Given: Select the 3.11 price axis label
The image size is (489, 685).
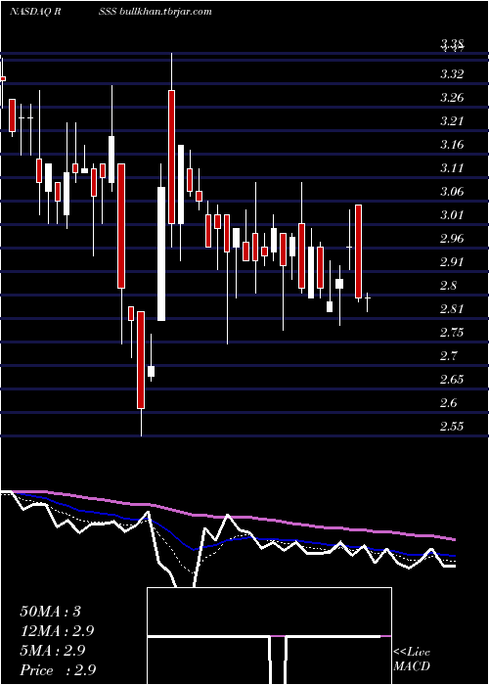Looking at the screenshot, I should [452, 168].
